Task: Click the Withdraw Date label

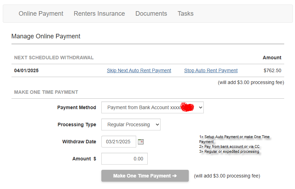Action: pyautogui.click(x=79, y=142)
